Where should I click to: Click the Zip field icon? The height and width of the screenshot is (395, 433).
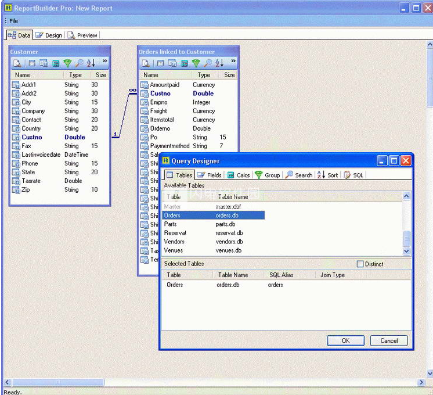click(16, 190)
